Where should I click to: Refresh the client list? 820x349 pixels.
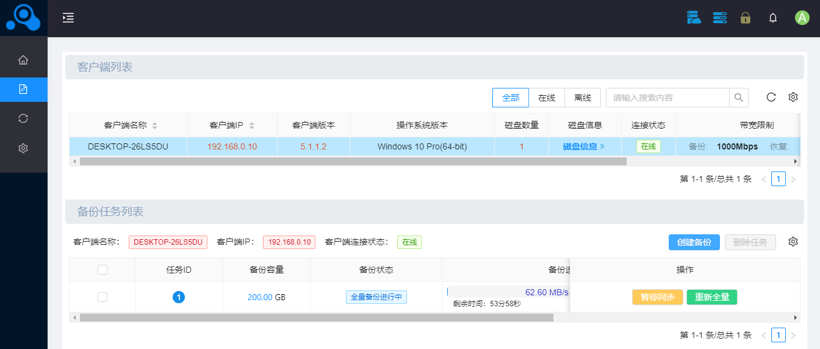pos(771,97)
